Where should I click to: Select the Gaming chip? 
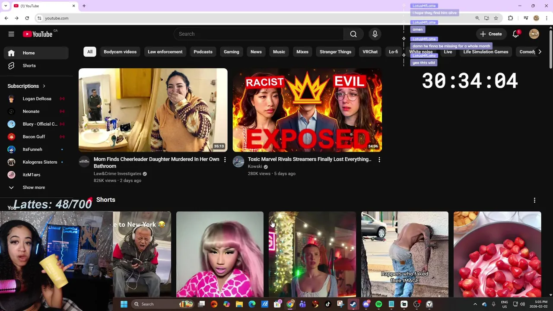click(232, 52)
